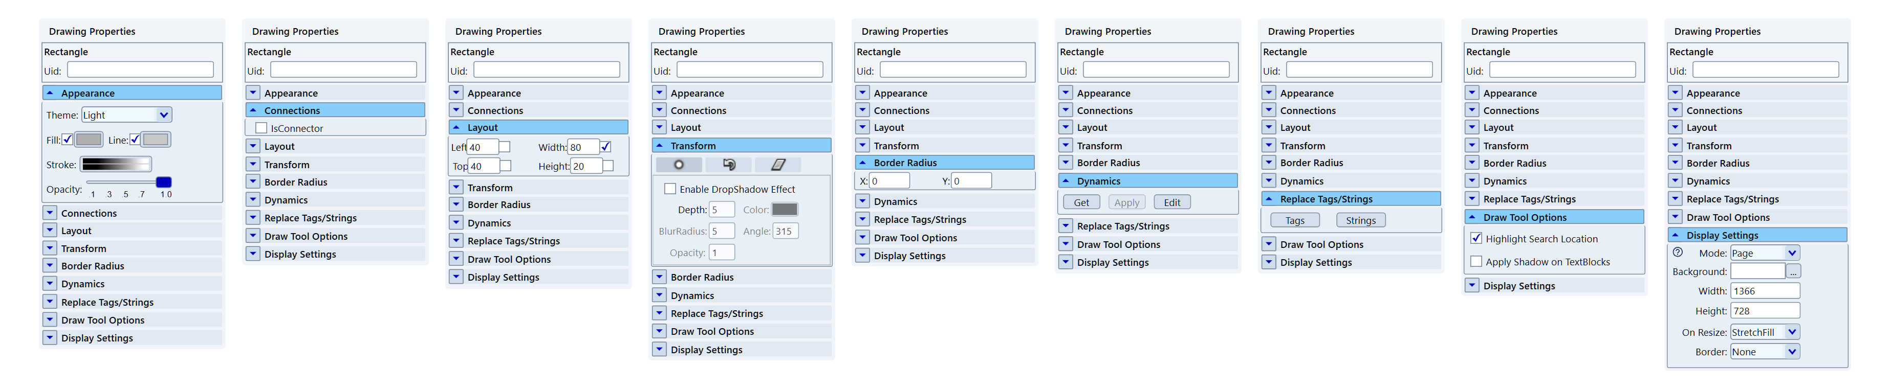
Task: Open the On Resize StretchFill dropdown
Action: [x=1765, y=332]
